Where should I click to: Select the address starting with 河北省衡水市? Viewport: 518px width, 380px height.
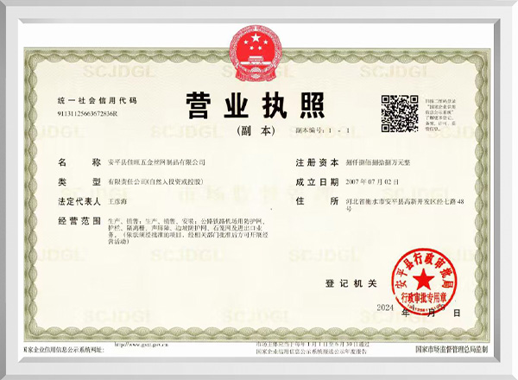pyautogui.click(x=405, y=205)
